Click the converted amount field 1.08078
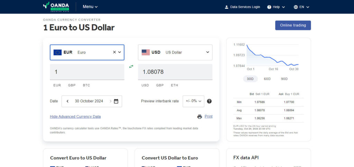The image size is (354, 167). 175,72
